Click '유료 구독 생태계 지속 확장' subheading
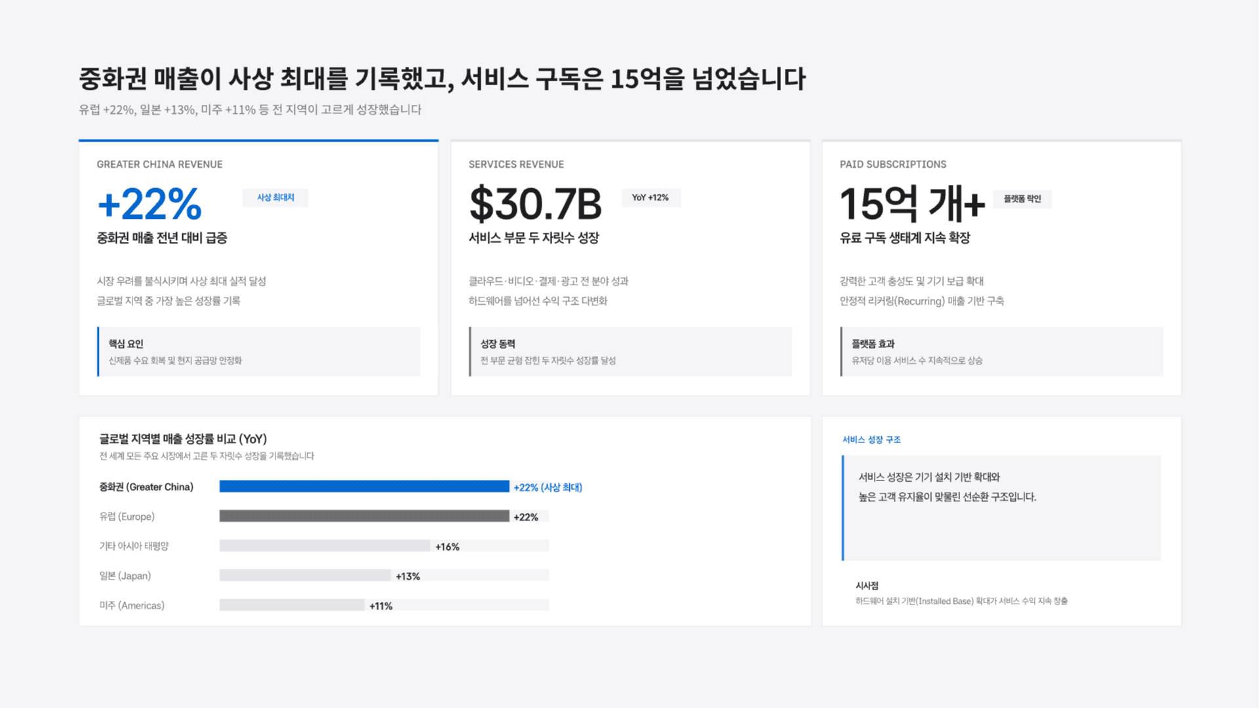The image size is (1259, 708). tap(905, 238)
